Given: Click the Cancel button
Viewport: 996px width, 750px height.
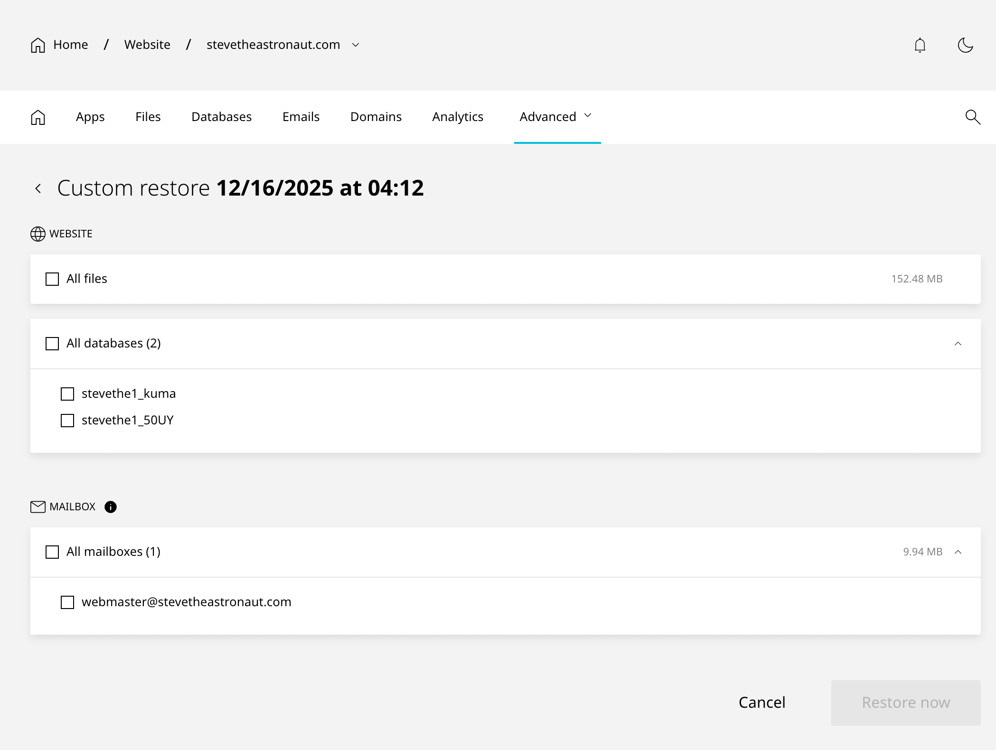Looking at the screenshot, I should pyautogui.click(x=761, y=703).
